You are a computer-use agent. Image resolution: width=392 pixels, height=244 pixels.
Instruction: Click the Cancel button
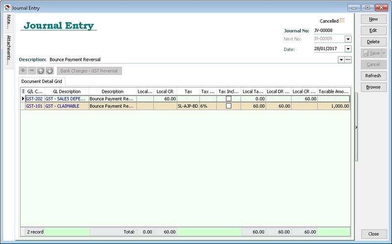[373, 64]
